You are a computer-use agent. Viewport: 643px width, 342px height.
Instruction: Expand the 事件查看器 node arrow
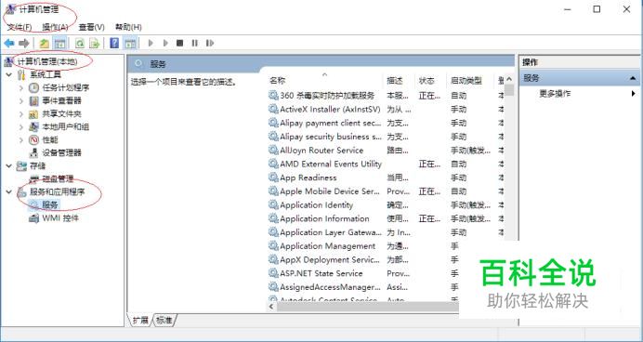tap(21, 101)
